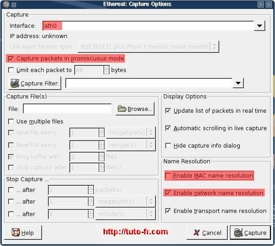The image size is (275, 246).
Task: Open Next file every megabyte(s) unit dropdown
Action: pyautogui.click(x=131, y=132)
